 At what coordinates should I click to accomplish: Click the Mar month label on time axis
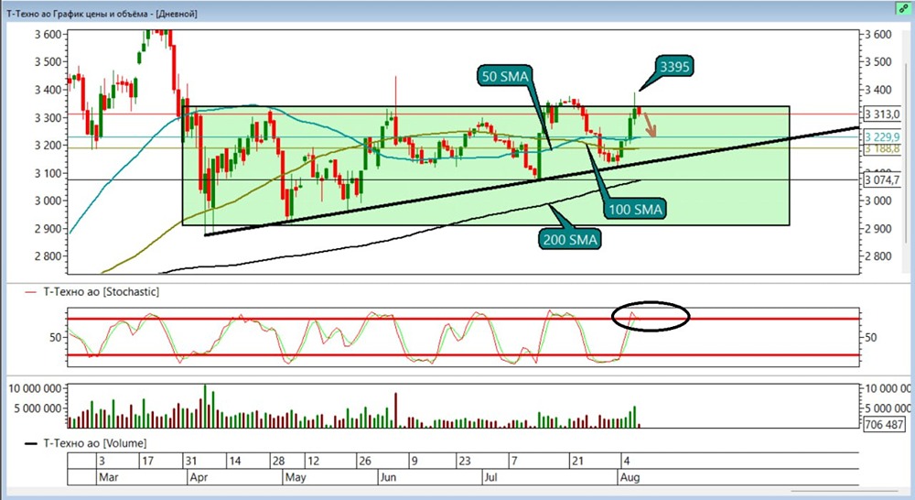click(109, 477)
